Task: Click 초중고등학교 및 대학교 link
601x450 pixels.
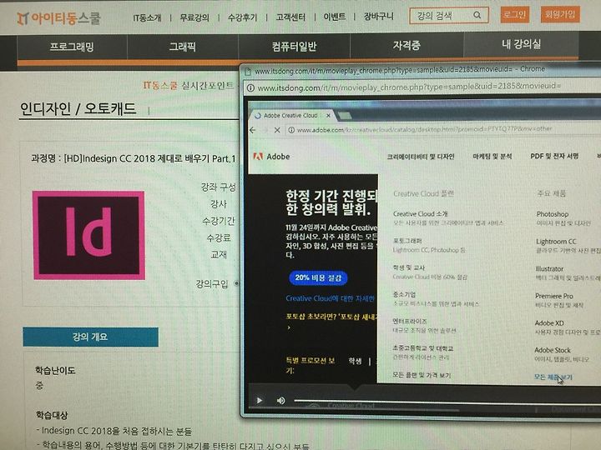Action: [422, 348]
